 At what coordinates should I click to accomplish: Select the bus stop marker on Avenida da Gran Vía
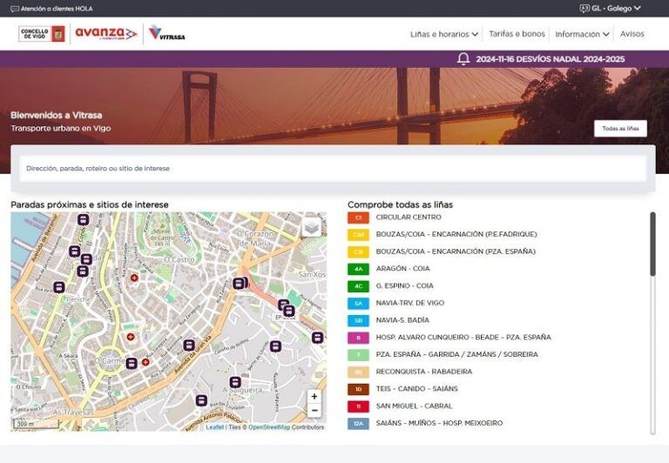pyautogui.click(x=189, y=345)
